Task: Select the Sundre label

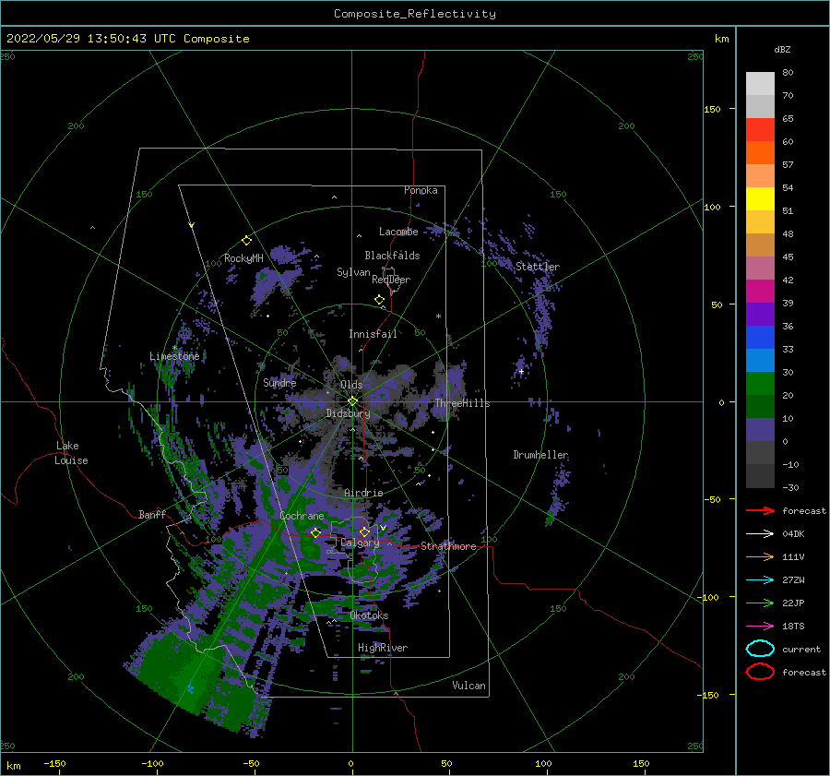Action: [x=279, y=382]
